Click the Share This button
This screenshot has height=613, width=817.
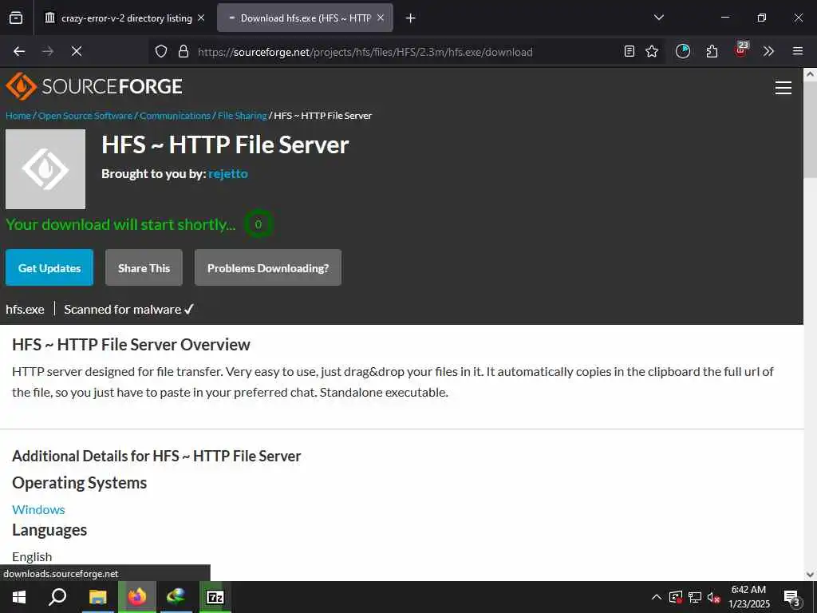pyautogui.click(x=144, y=267)
